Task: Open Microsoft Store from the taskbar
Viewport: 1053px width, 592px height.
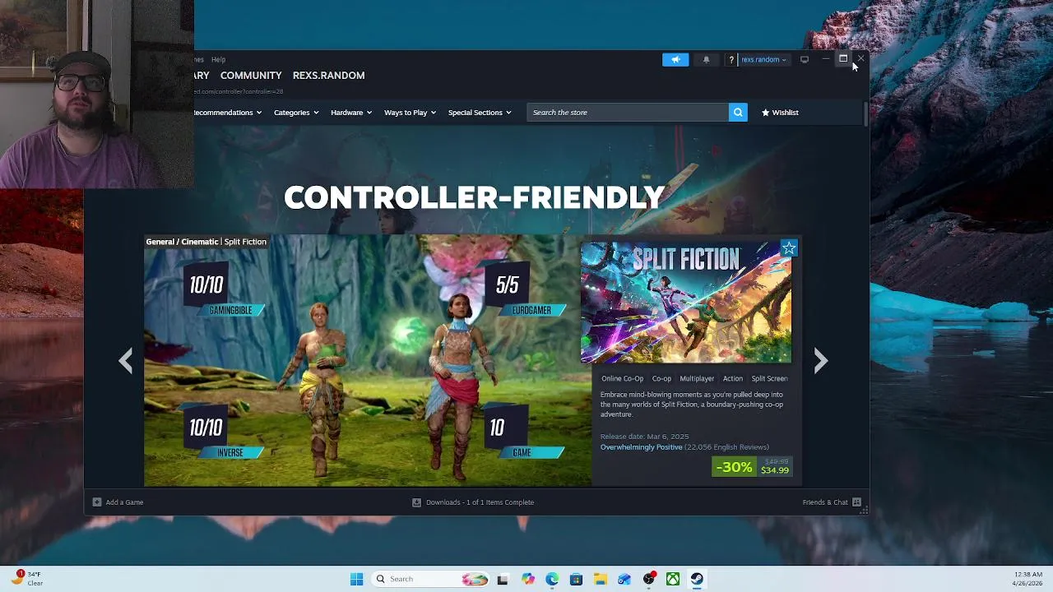Action: (x=576, y=579)
